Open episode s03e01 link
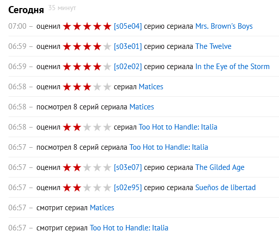Screen dimensions: 279x240 128,46
